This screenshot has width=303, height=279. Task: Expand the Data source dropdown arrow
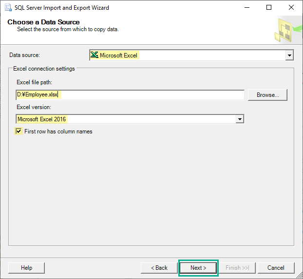tap(289, 55)
